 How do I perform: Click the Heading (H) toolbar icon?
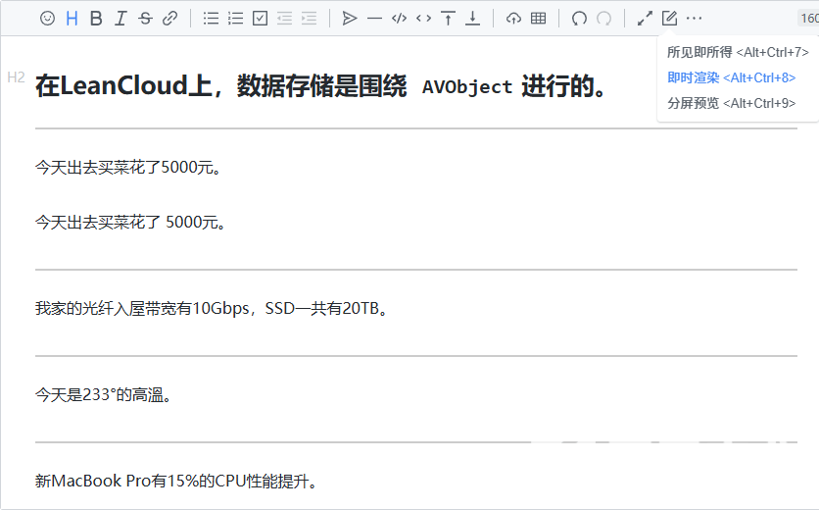click(x=72, y=18)
